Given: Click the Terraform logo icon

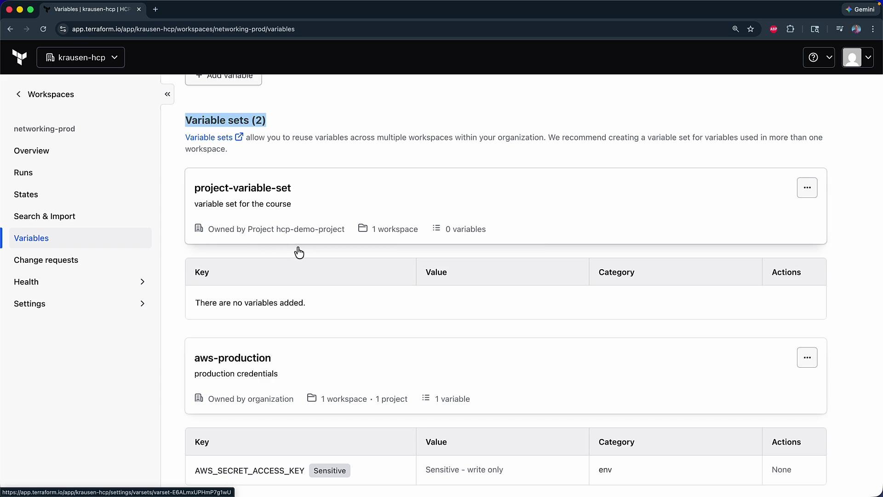Looking at the screenshot, I should pyautogui.click(x=20, y=58).
